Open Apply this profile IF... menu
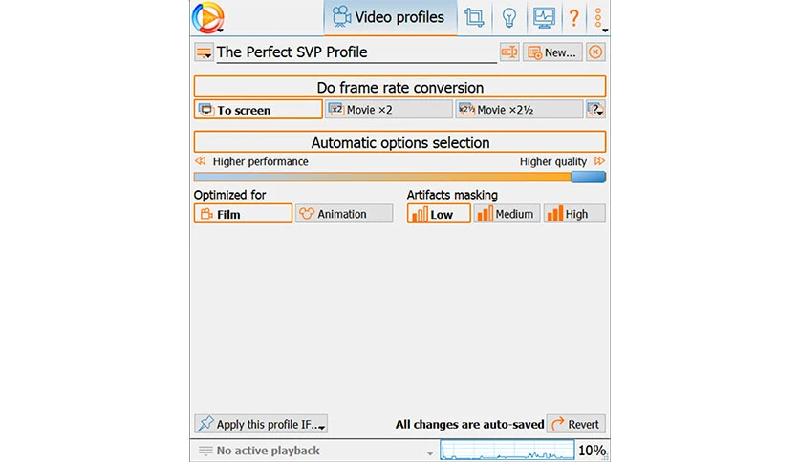The width and height of the screenshot is (799, 462). pos(261,423)
